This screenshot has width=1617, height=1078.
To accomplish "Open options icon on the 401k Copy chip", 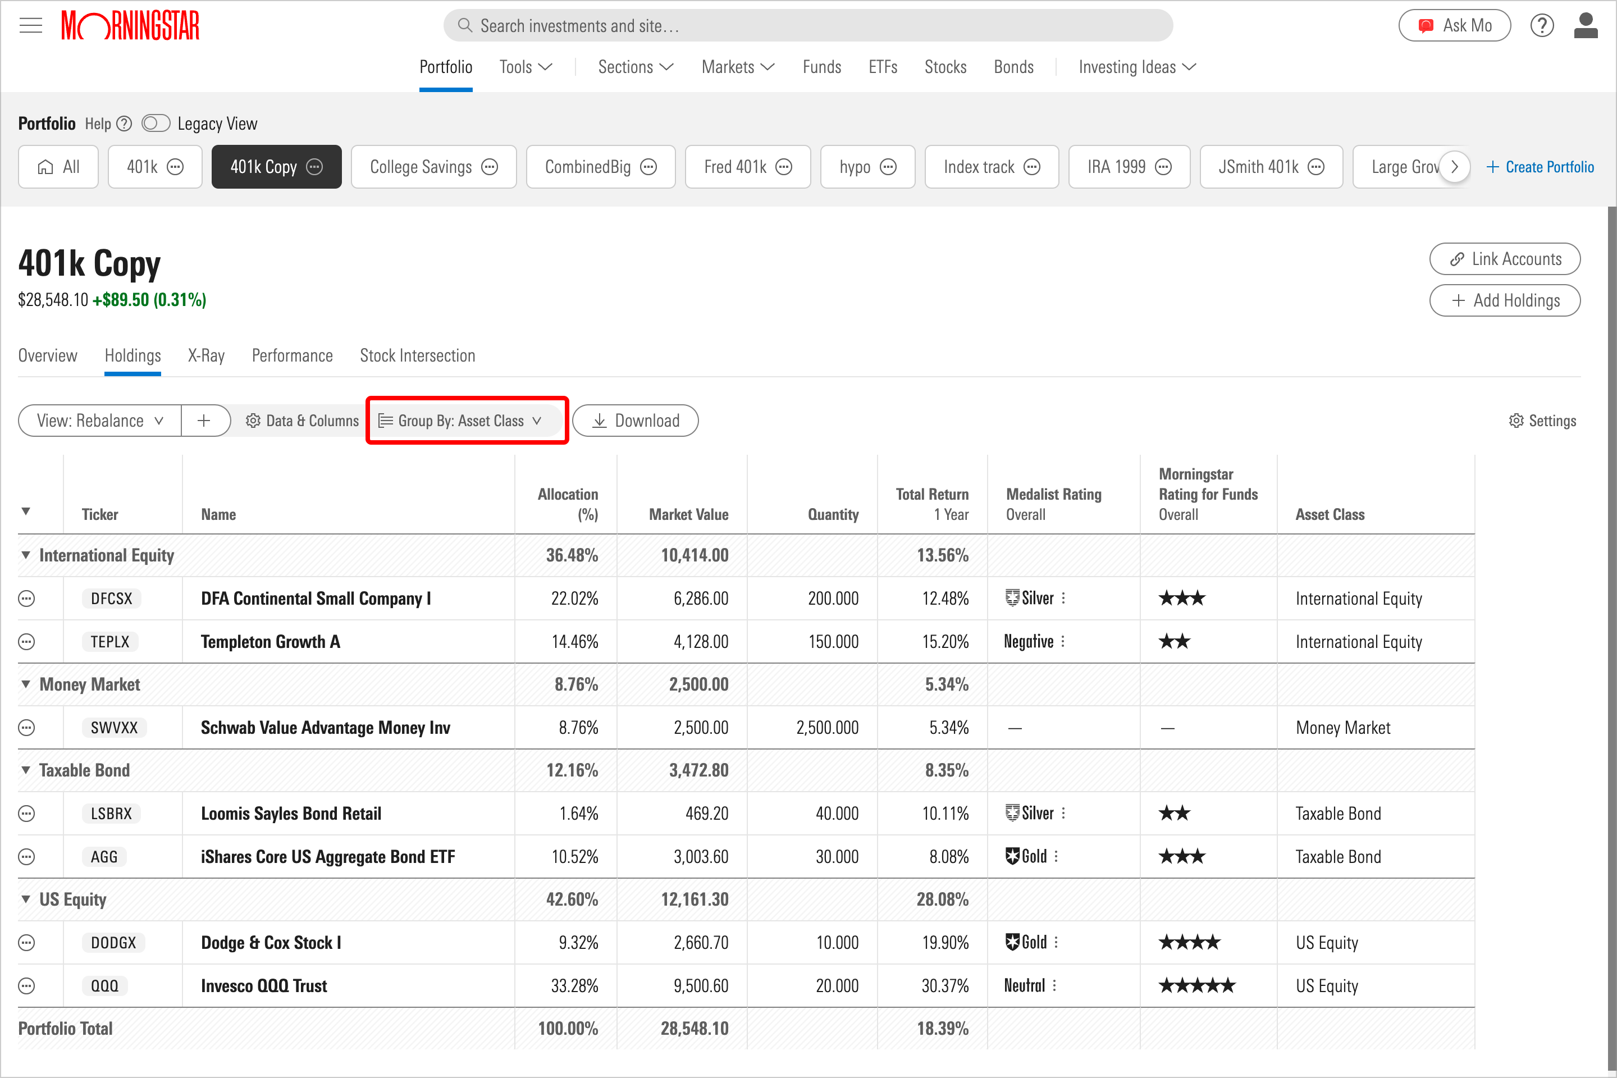I will coord(314,167).
